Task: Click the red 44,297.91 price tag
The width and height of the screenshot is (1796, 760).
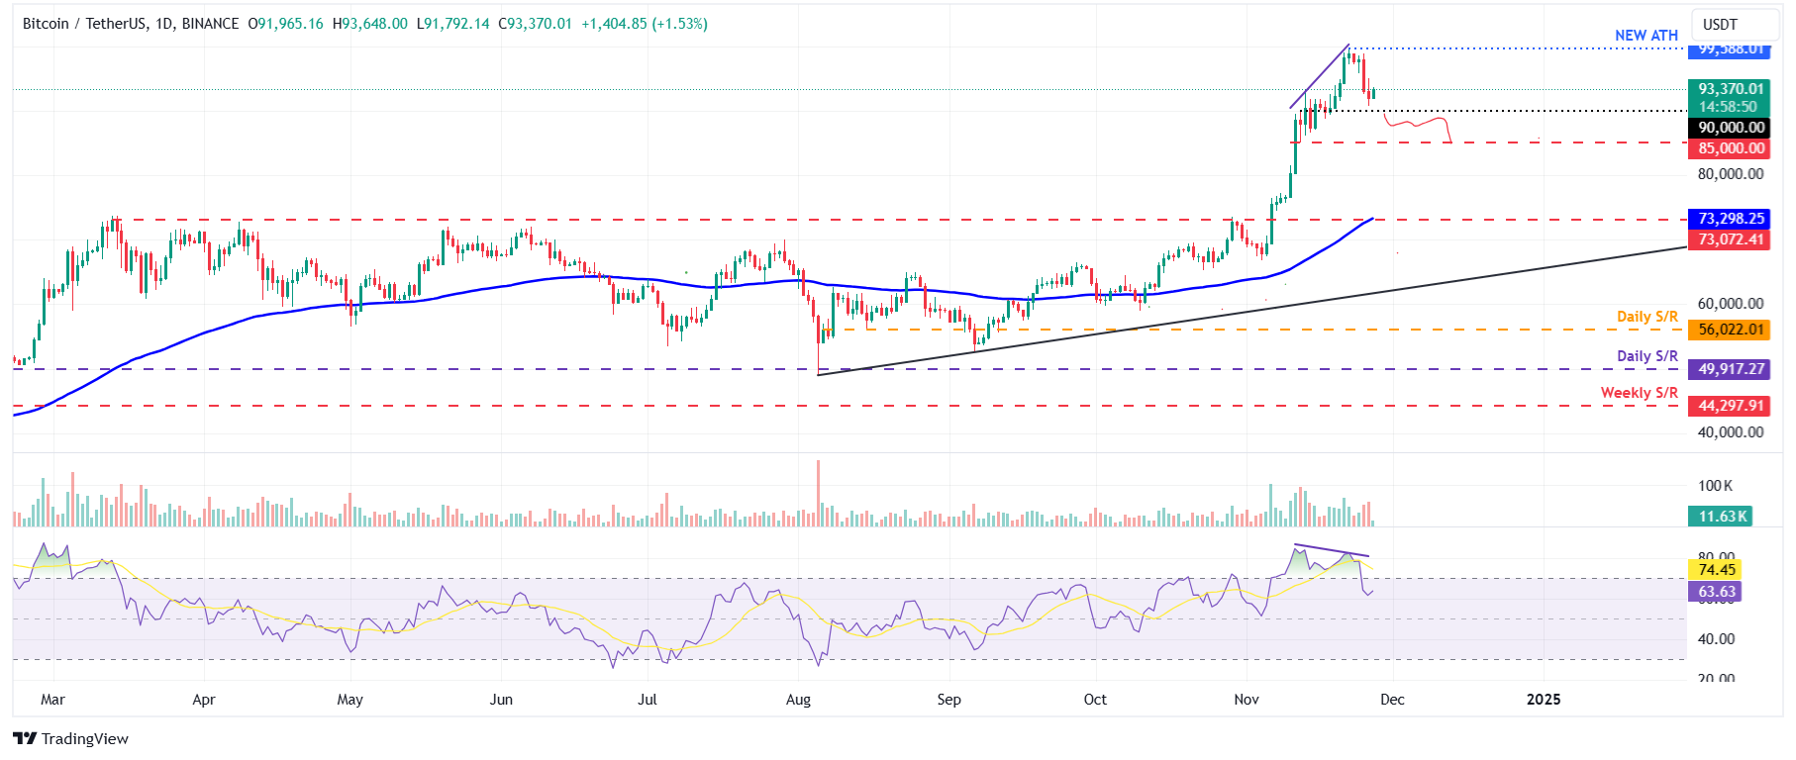Action: (1730, 406)
